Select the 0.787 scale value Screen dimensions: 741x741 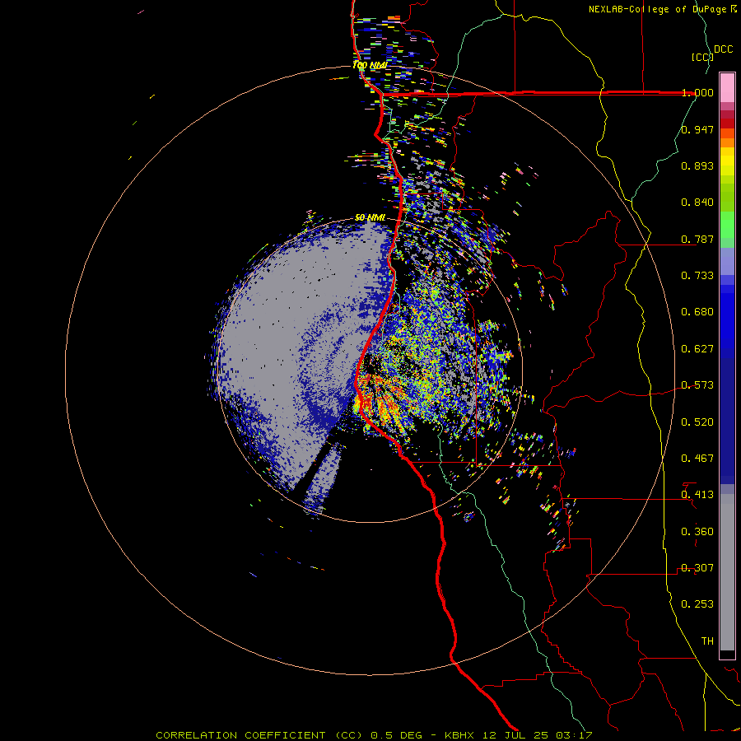(x=697, y=239)
